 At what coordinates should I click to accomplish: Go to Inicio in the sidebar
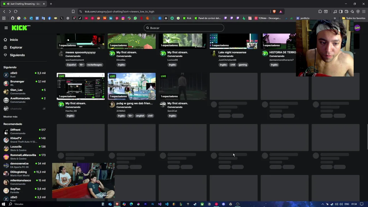[11, 40]
